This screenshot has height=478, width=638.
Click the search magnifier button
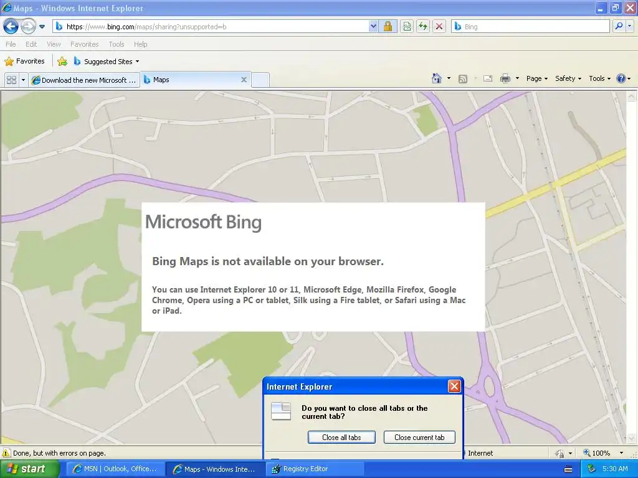pos(619,26)
